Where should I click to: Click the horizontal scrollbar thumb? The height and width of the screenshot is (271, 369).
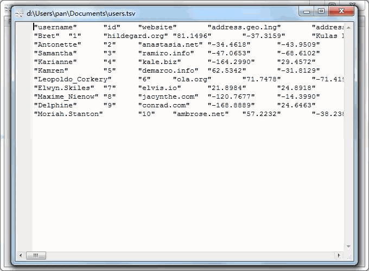[36, 255]
